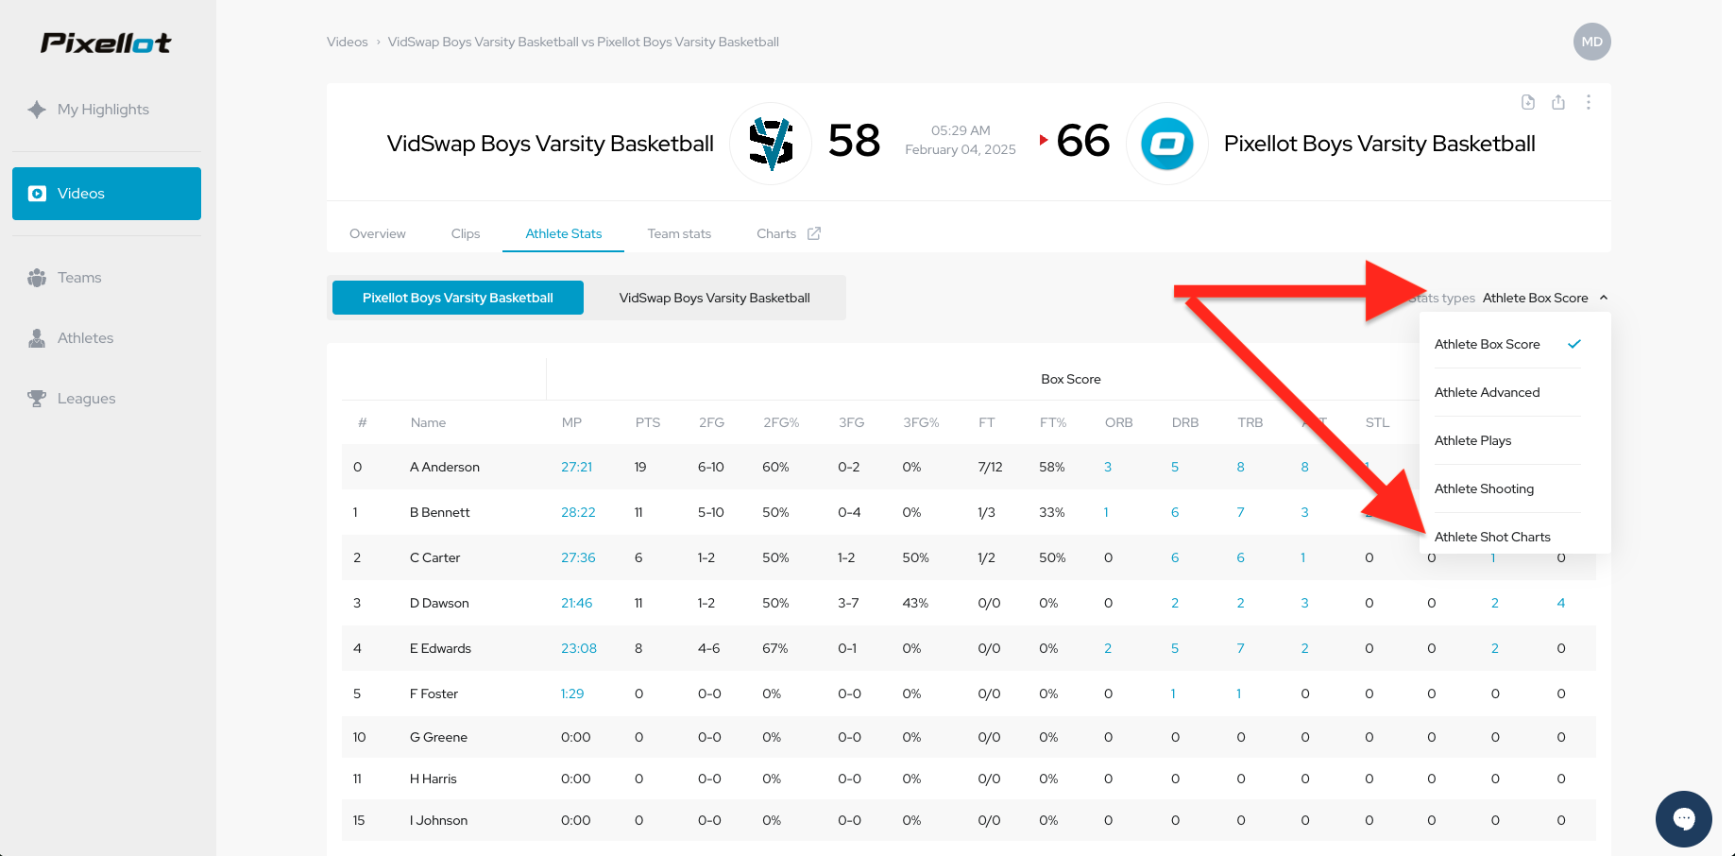This screenshot has width=1735, height=856.
Task: Click the download file icon
Action: (1528, 102)
